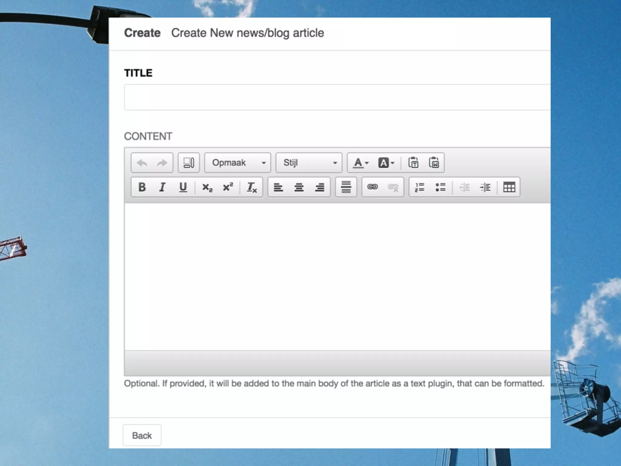Image resolution: width=621 pixels, height=466 pixels.
Task: Click the Redo arrow icon
Action: pos(162,163)
